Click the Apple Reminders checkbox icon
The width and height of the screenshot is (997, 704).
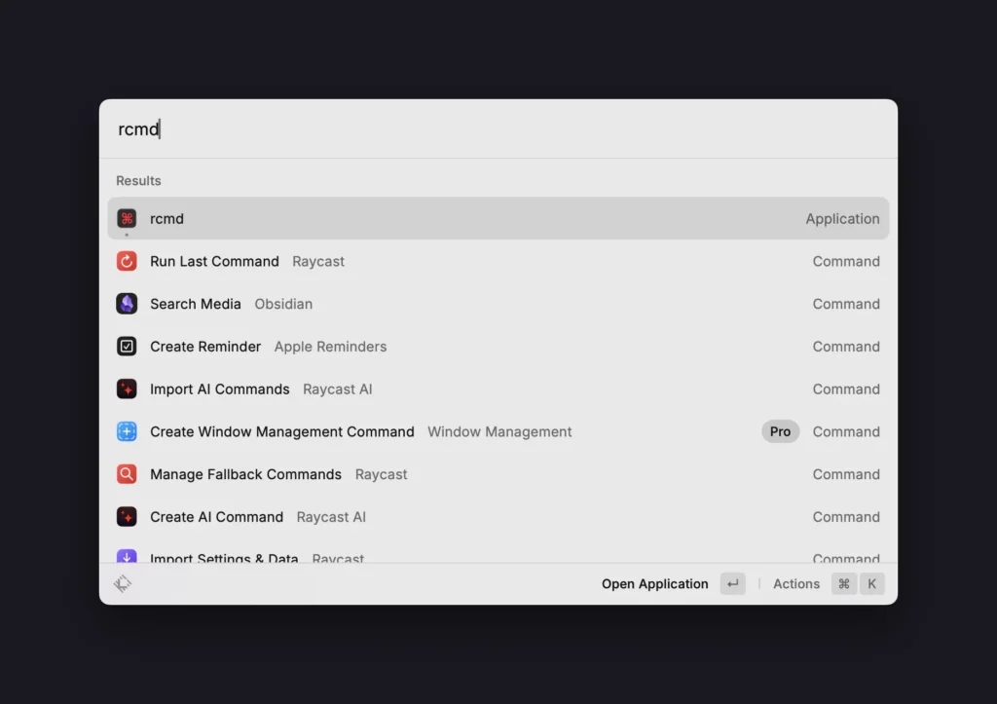(127, 347)
